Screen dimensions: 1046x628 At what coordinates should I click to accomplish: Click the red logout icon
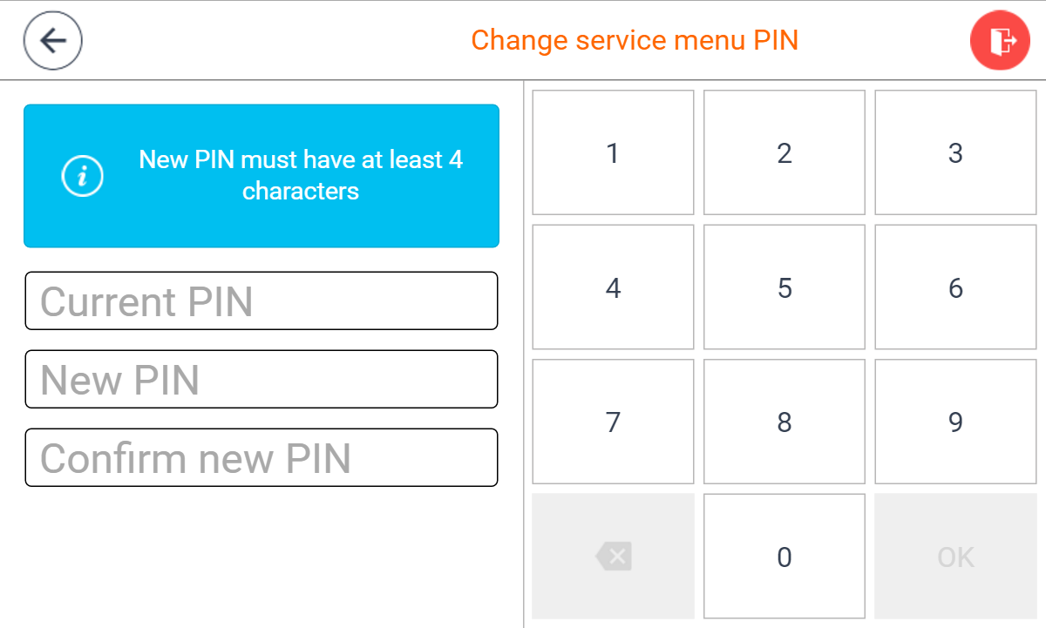coord(1000,40)
